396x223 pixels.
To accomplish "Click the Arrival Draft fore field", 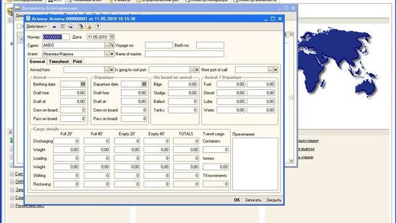I will tap(73, 93).
